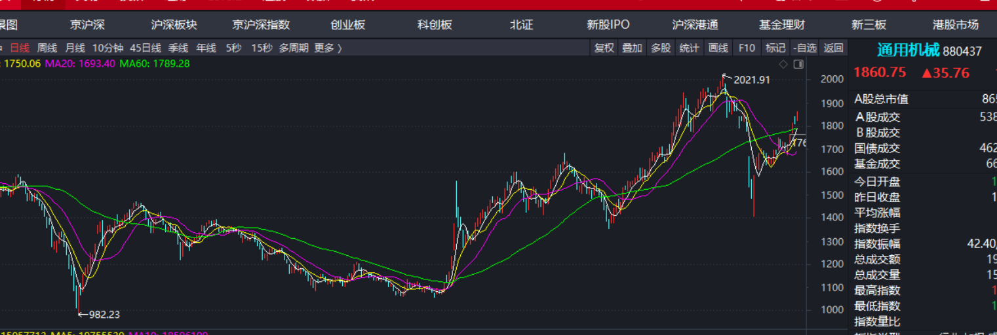Remove from watchlist via -自选
The image size is (997, 335).
pyautogui.click(x=804, y=48)
